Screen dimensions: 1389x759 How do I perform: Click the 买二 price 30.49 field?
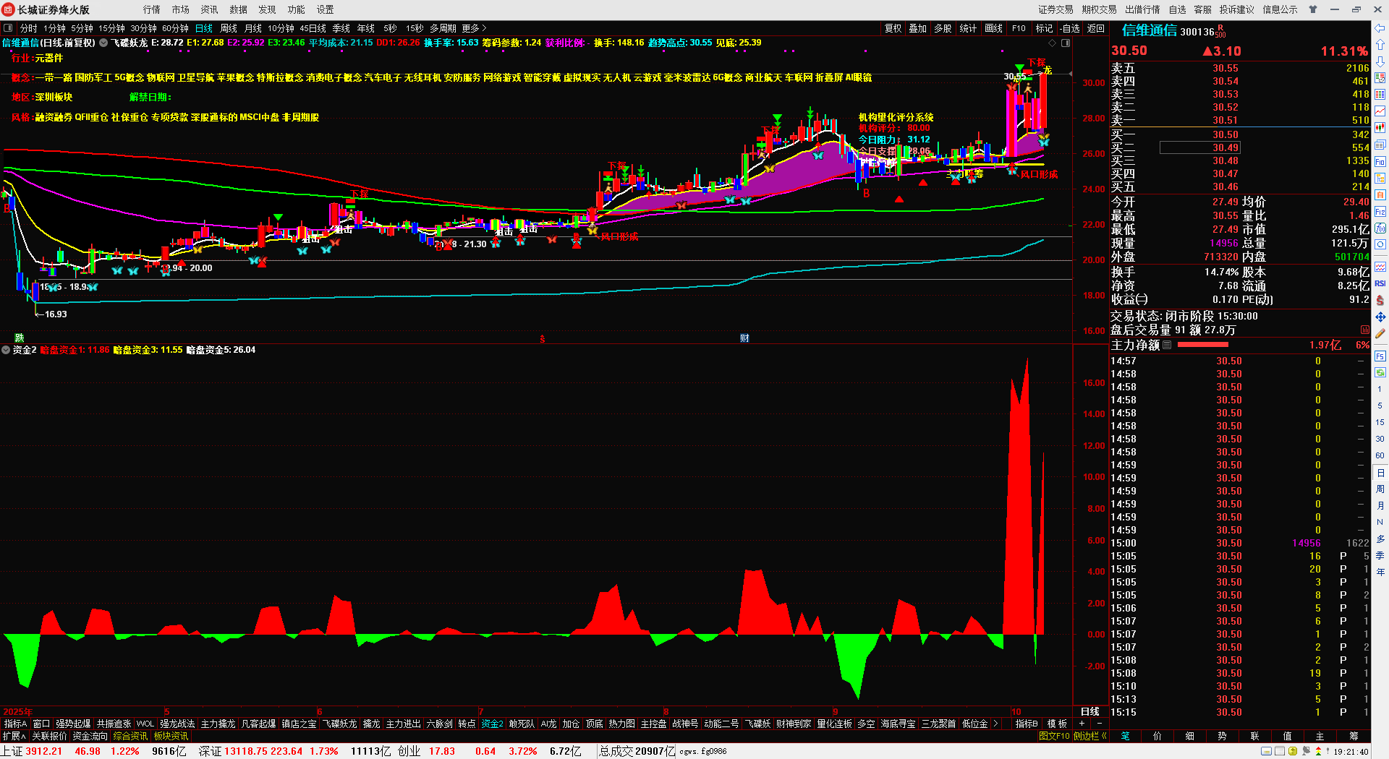coord(1199,147)
